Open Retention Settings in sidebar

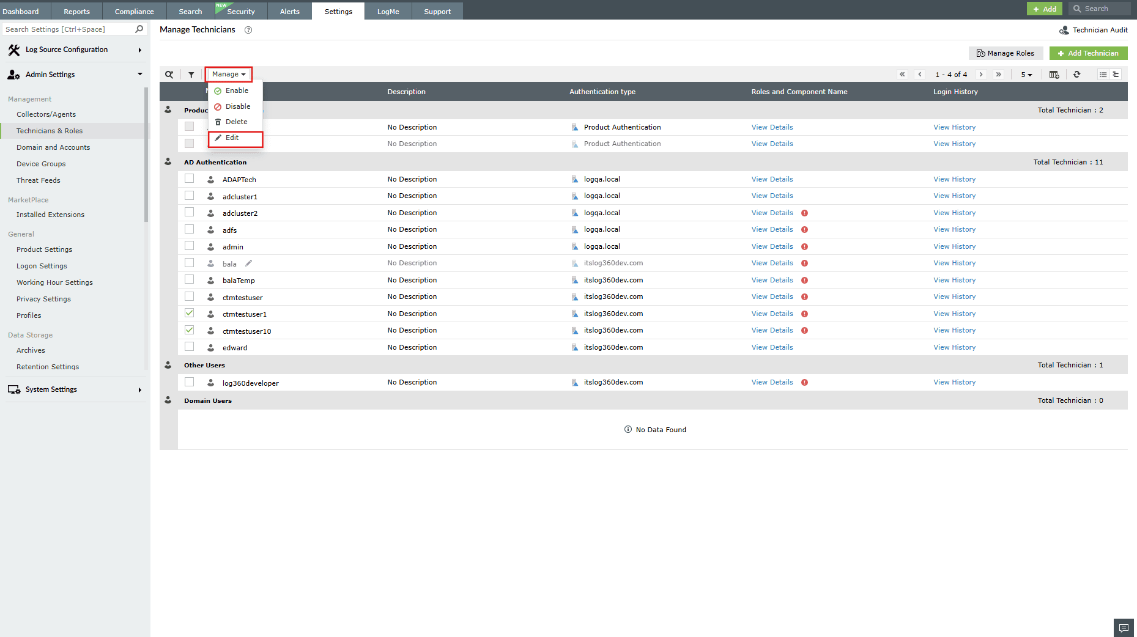coord(48,367)
